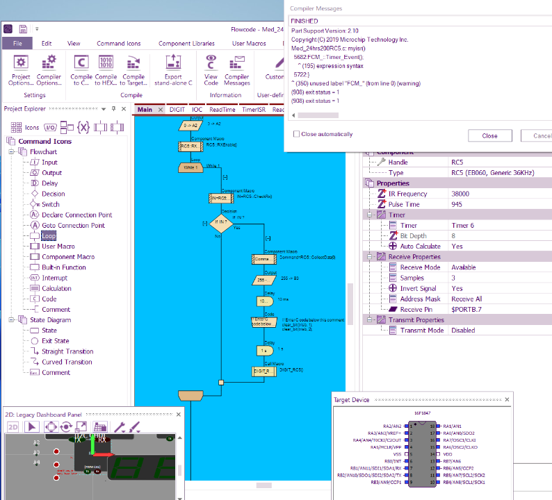
Task: Switch to the IOC macro tab
Action: (x=197, y=109)
